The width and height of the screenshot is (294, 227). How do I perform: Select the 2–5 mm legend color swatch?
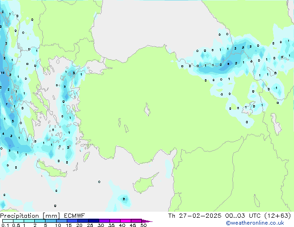click(40, 221)
